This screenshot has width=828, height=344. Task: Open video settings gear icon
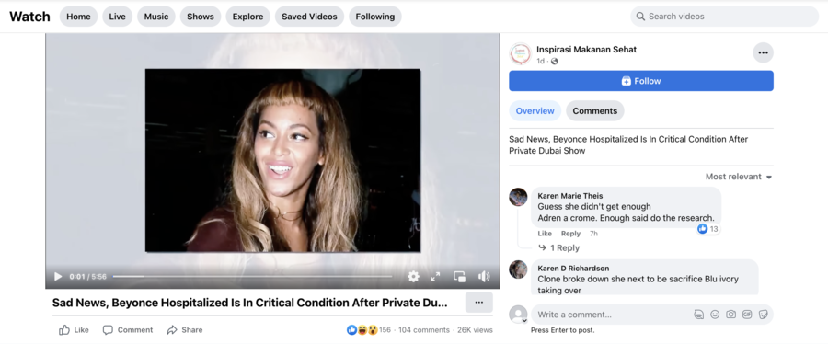tap(413, 277)
